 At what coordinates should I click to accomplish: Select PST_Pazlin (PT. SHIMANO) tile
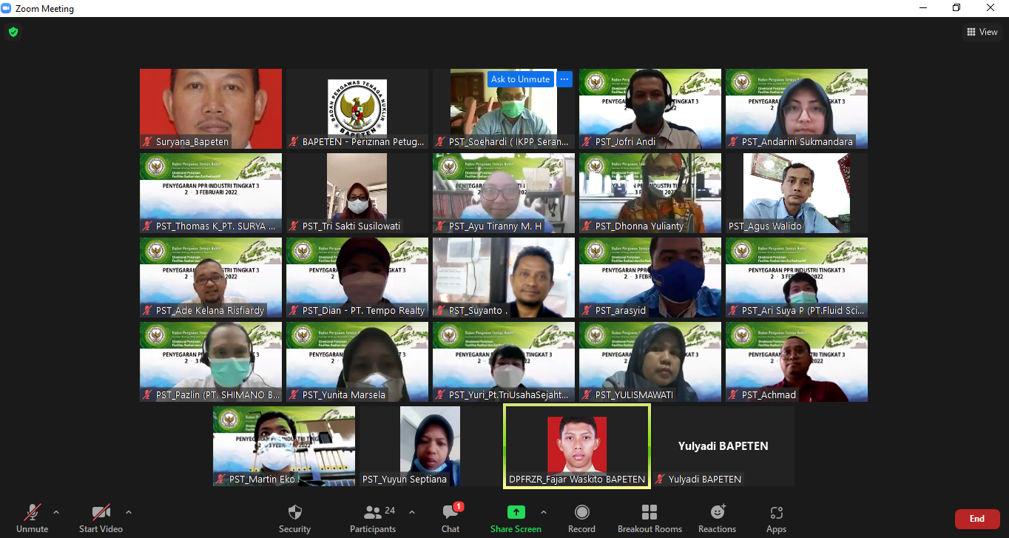pyautogui.click(x=211, y=362)
